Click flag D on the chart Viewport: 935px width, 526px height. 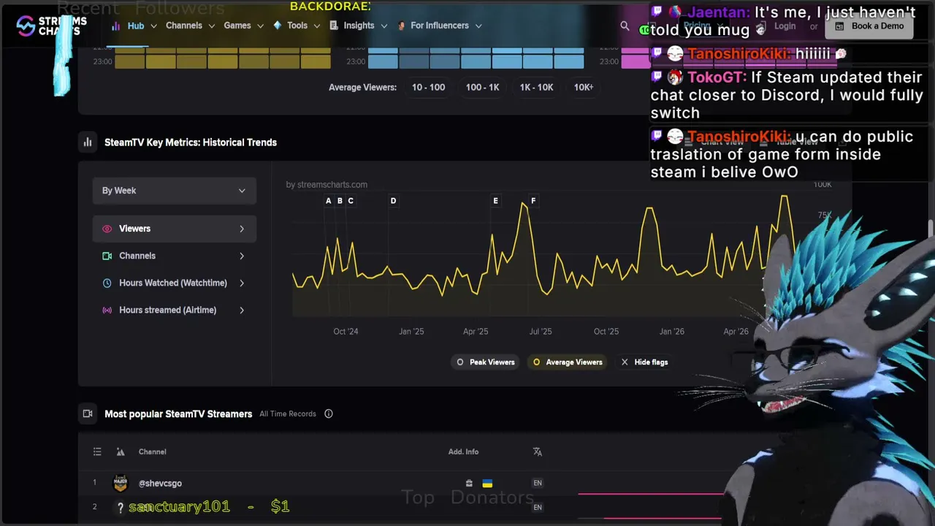[393, 201]
